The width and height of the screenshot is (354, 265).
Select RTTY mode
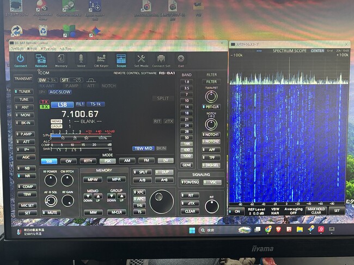88,161
